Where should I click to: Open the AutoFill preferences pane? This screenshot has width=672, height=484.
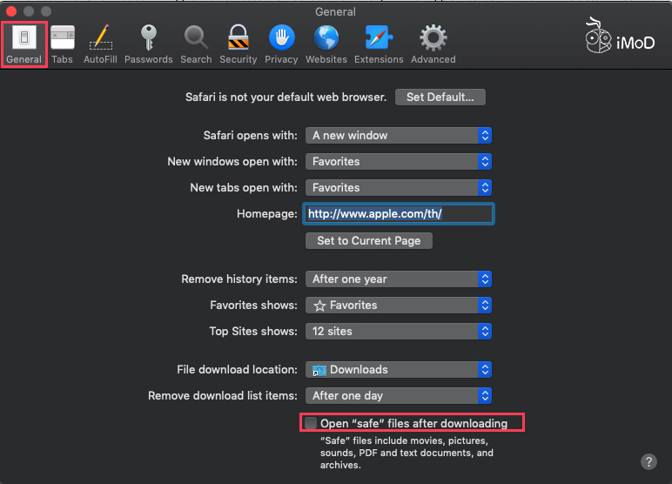point(100,44)
